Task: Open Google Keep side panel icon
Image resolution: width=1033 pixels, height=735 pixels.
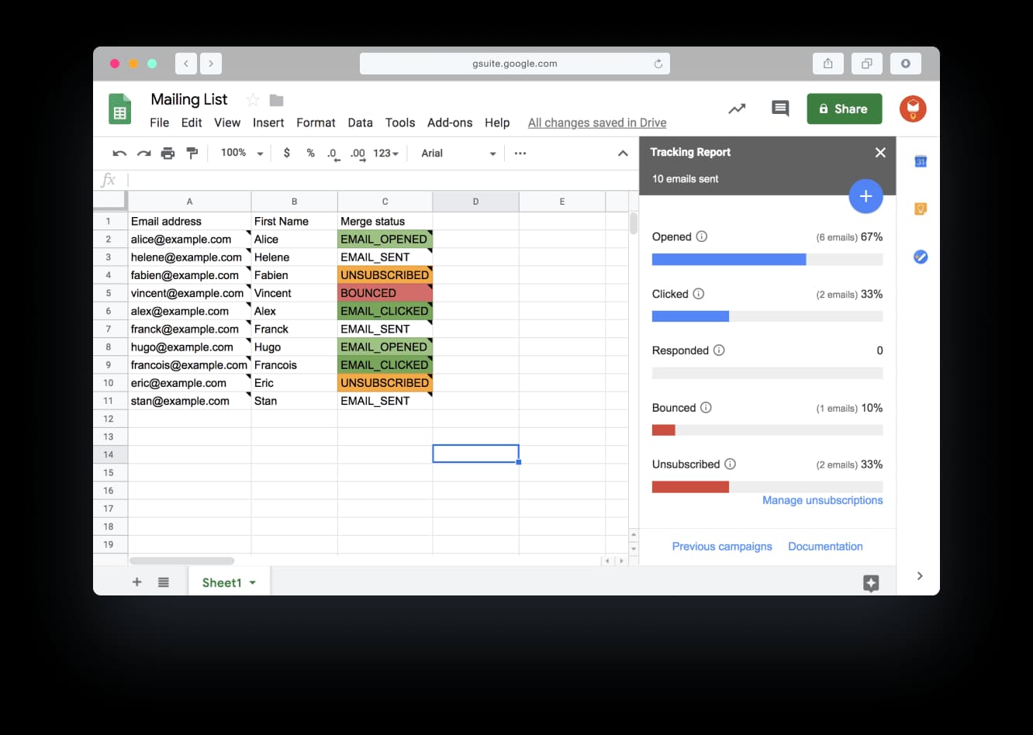Action: 921,209
